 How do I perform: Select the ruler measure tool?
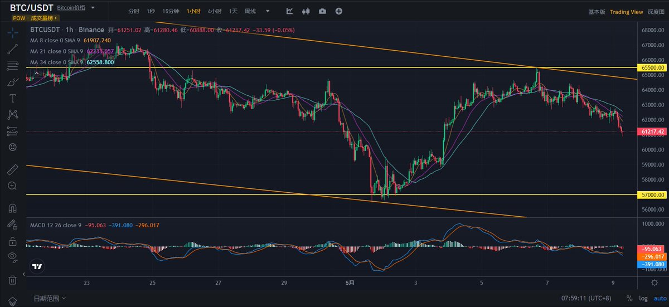pyautogui.click(x=12, y=169)
